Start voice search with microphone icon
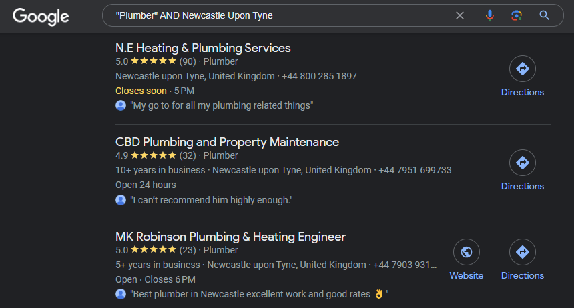The image size is (574, 308). pos(489,15)
